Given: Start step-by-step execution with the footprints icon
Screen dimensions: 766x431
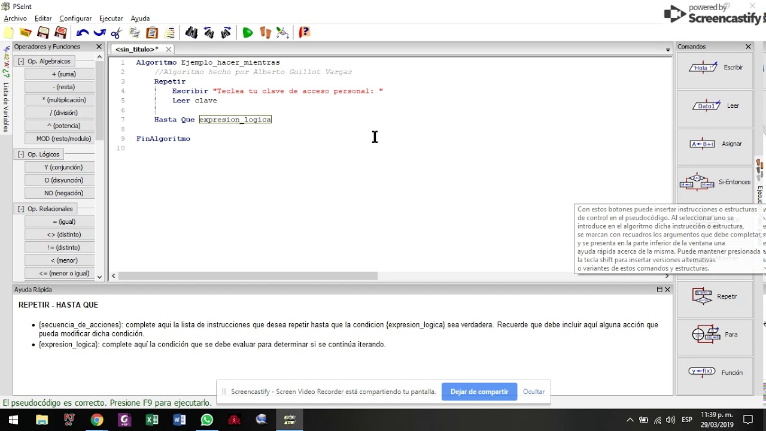Looking at the screenshot, I should click(x=265, y=33).
